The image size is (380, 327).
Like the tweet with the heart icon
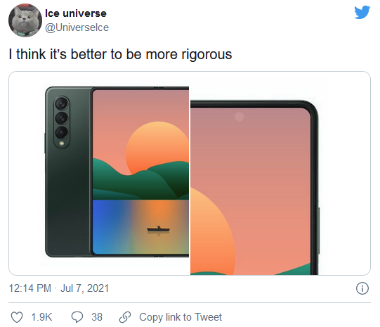coord(17,317)
